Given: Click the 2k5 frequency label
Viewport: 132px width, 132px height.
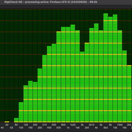Looking at the screenshot, I should pyautogui.click(x=87, y=128).
